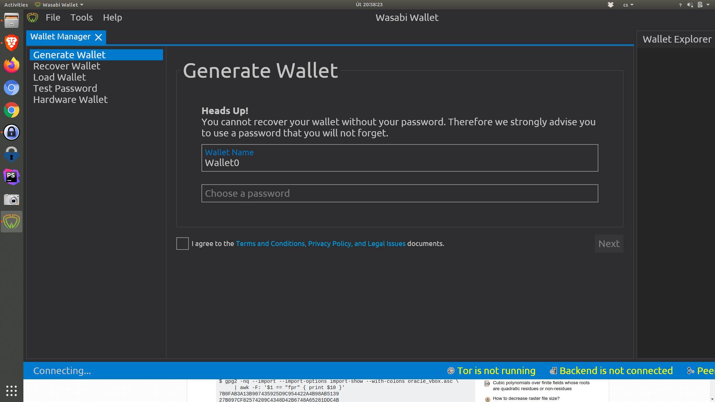Screen dimensions: 715x402
Task: Focus the Wallet Name input field
Action: click(400, 158)
